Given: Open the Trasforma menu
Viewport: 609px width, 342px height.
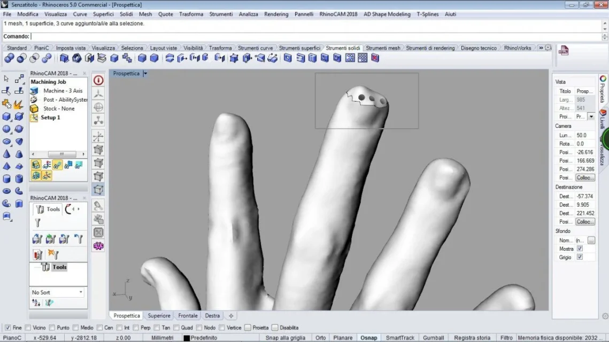Looking at the screenshot, I should (x=191, y=14).
